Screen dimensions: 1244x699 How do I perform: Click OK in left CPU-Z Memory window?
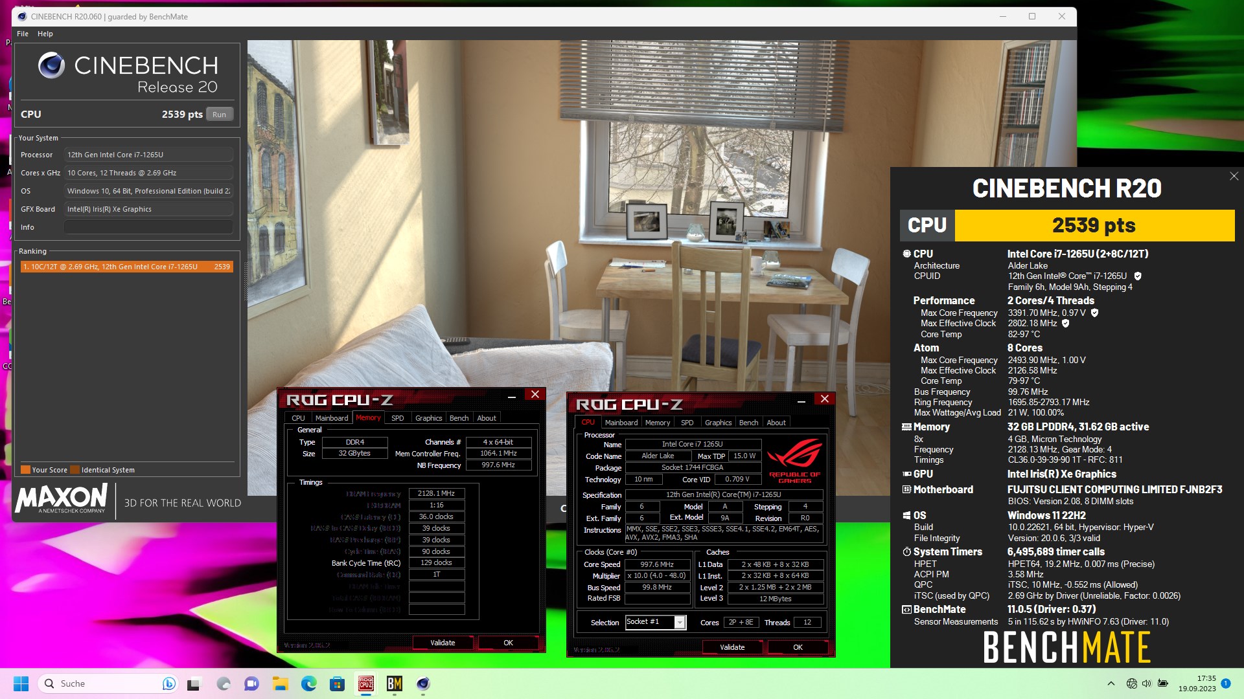(x=508, y=643)
